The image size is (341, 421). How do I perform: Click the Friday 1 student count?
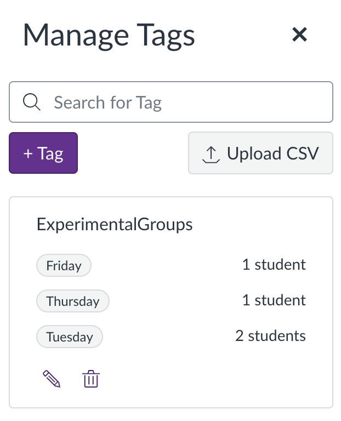274,264
